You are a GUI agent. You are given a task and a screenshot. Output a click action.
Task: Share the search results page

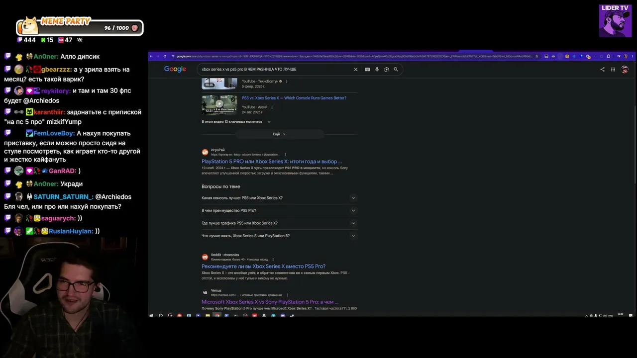click(x=603, y=70)
